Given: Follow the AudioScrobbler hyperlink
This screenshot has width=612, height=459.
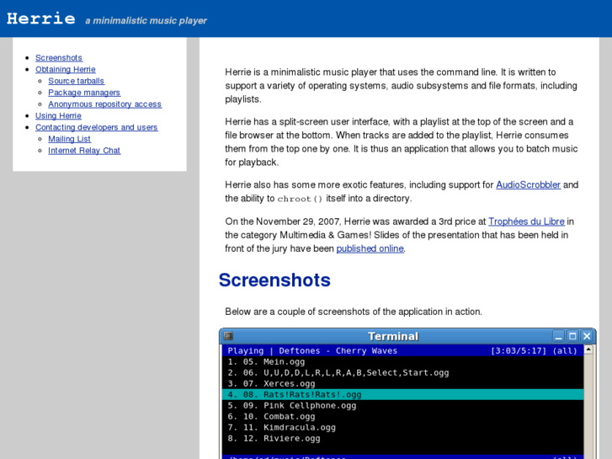Looking at the screenshot, I should point(528,184).
